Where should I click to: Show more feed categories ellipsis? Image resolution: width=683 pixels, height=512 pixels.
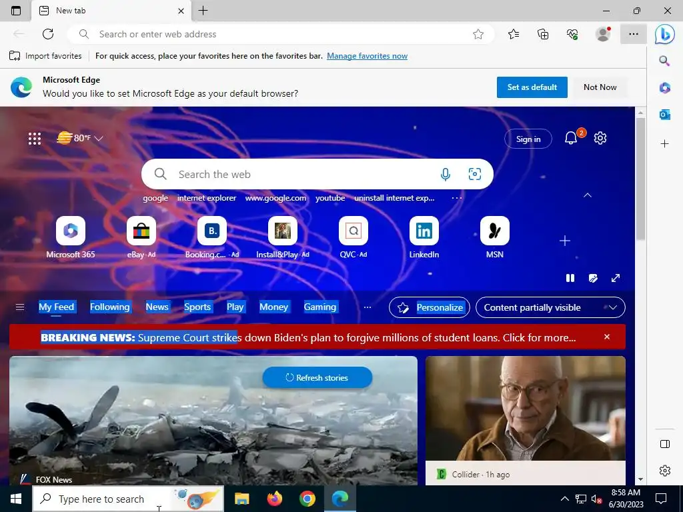pyautogui.click(x=368, y=307)
